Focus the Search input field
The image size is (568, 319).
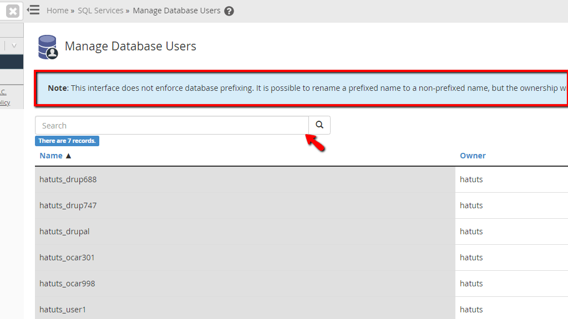tap(172, 125)
